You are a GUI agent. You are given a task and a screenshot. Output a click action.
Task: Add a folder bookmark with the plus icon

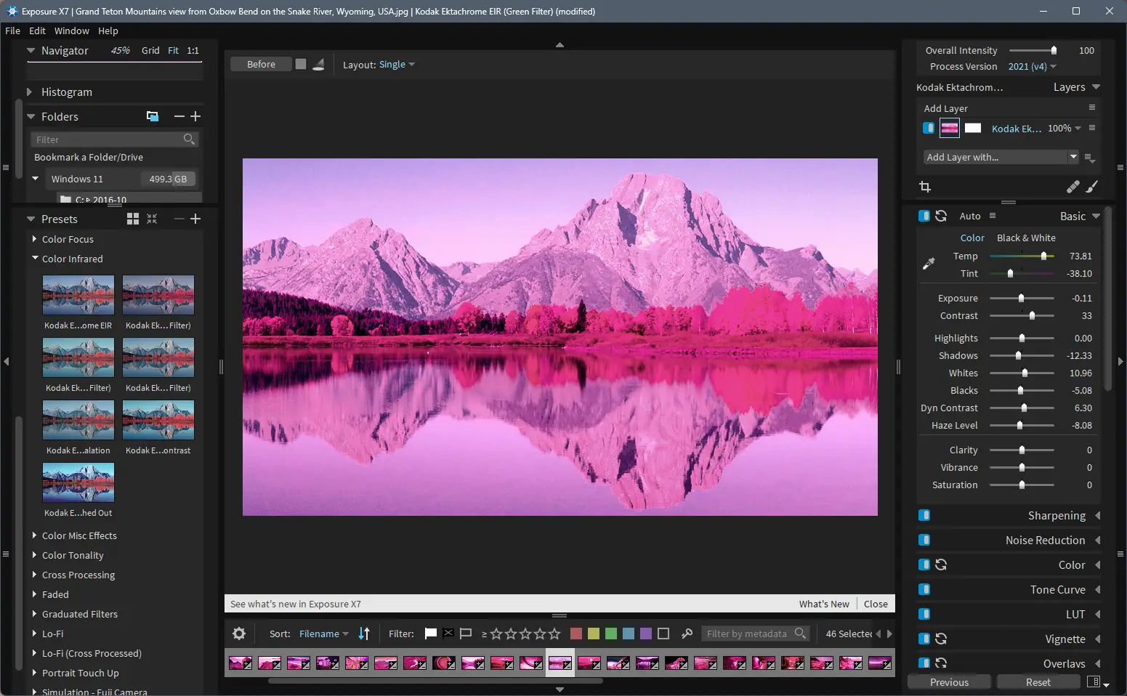(x=195, y=116)
